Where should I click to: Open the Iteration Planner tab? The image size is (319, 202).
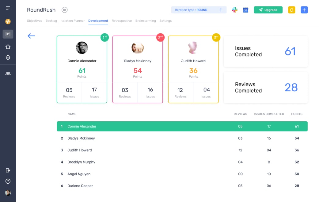[73, 21]
